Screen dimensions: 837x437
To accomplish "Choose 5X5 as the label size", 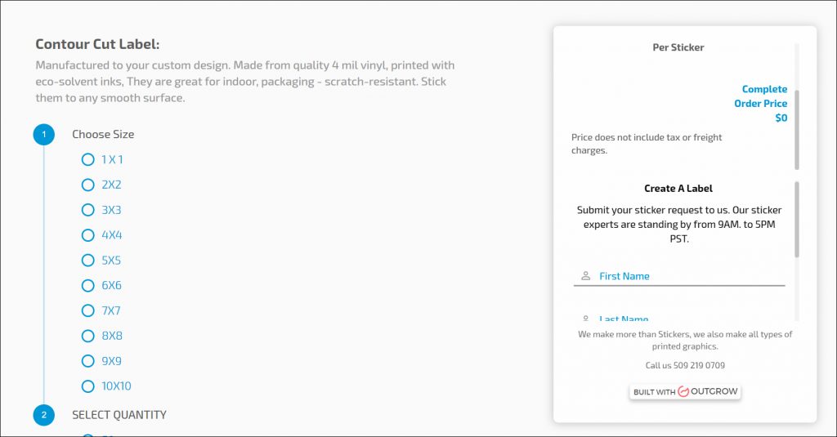I will point(88,261).
